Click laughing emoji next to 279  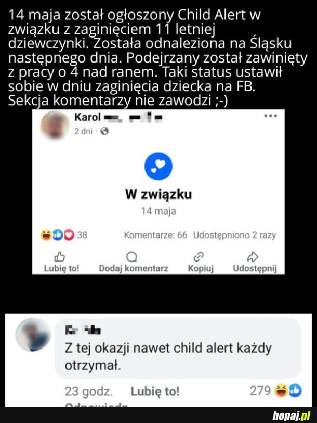point(281,391)
